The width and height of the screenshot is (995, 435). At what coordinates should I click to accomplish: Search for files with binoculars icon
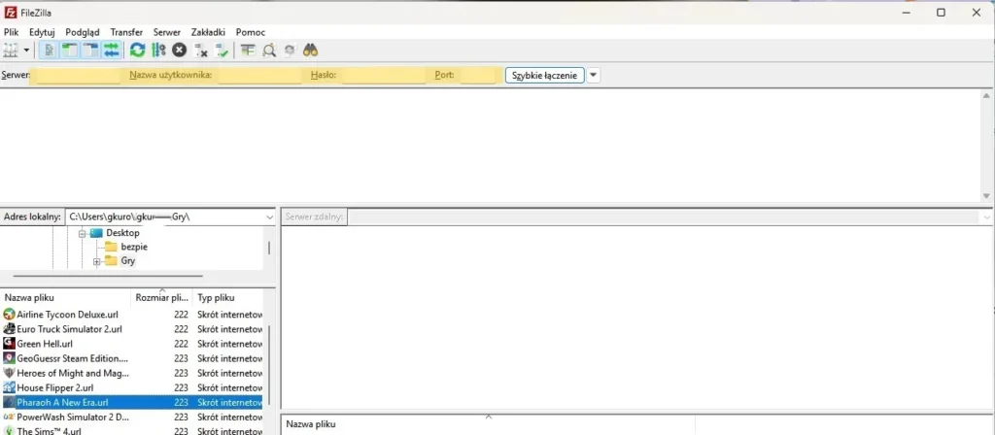coord(310,50)
